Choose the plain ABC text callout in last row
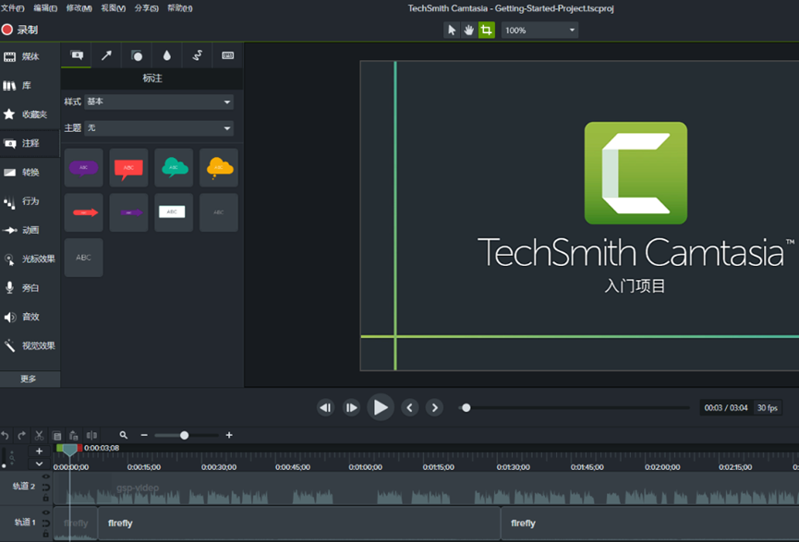 coord(83,258)
